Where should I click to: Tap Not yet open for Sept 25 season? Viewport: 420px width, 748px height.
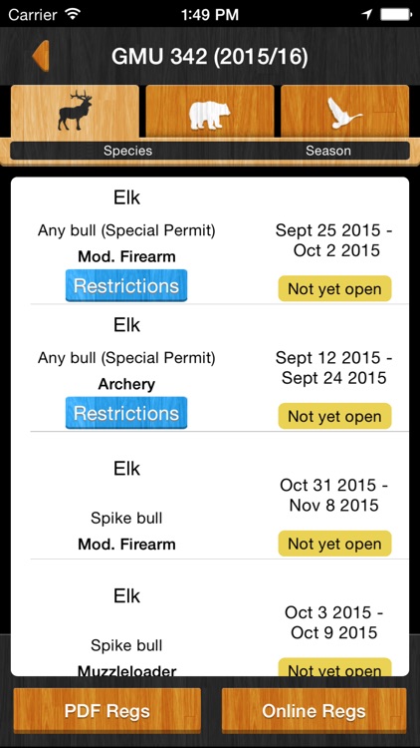(334, 288)
